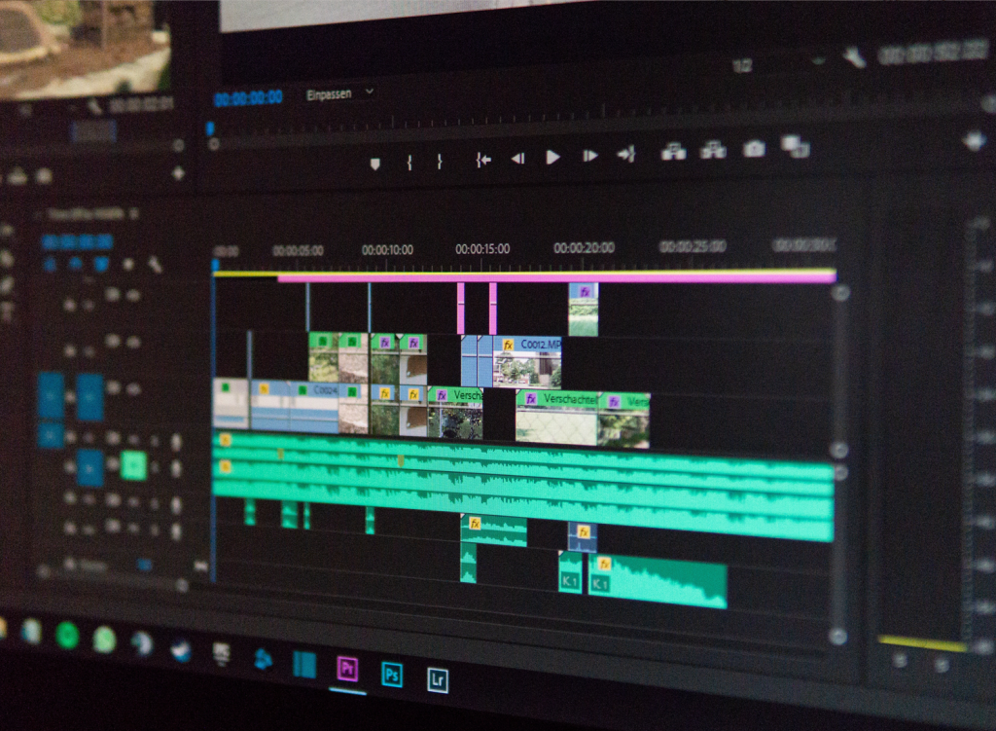The image size is (996, 731).
Task: Open Lightroom from the taskbar
Action: pos(437,678)
